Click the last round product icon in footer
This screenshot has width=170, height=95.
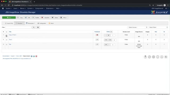point(166,57)
